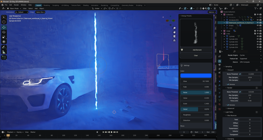Uncheck the Lines collection checkbox
The height and width of the screenshot is (140, 263).
(x=255, y=34)
